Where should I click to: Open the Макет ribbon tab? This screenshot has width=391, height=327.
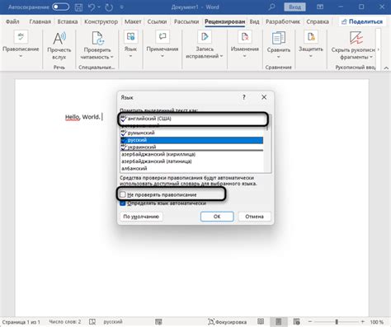point(133,21)
